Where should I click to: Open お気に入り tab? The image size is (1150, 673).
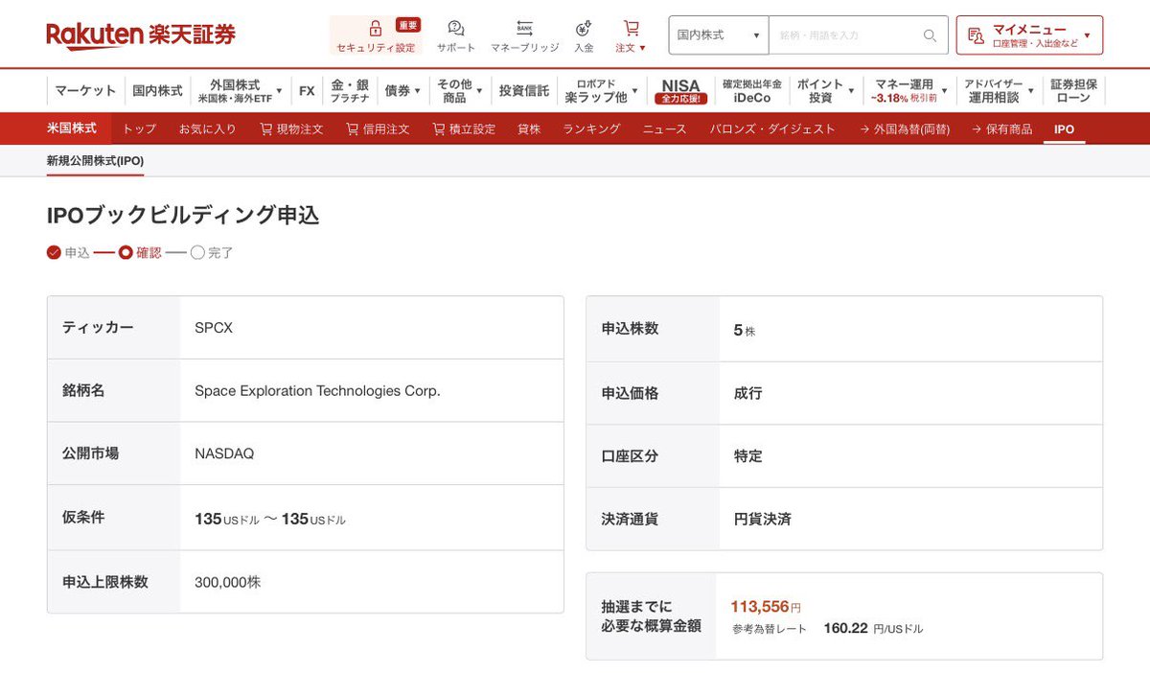coord(207,128)
